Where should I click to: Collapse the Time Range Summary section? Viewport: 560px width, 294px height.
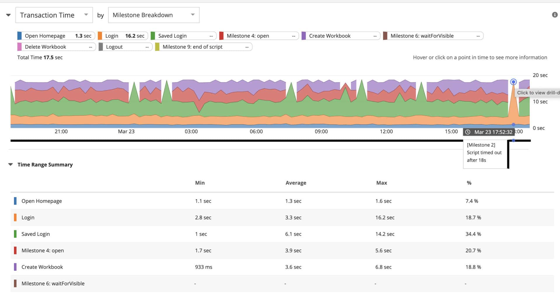pos(10,165)
